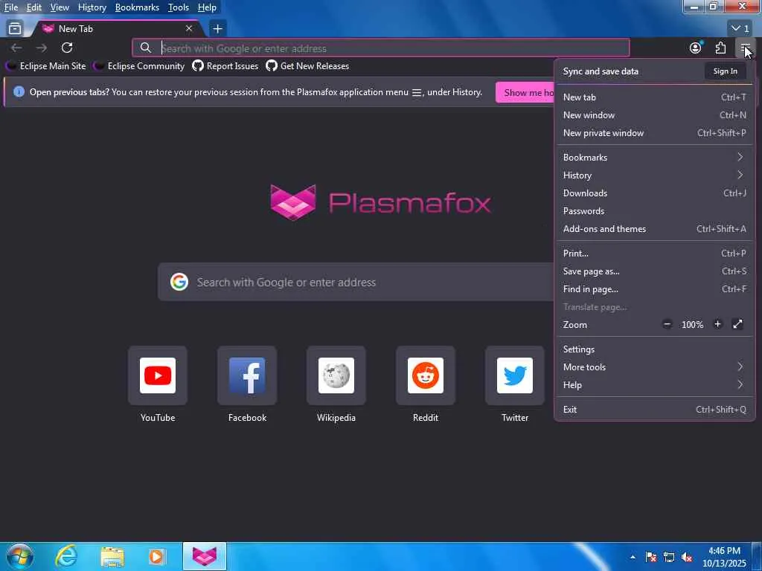This screenshot has width=762, height=571.
Task: Focus the address bar field
Action: tap(381, 48)
